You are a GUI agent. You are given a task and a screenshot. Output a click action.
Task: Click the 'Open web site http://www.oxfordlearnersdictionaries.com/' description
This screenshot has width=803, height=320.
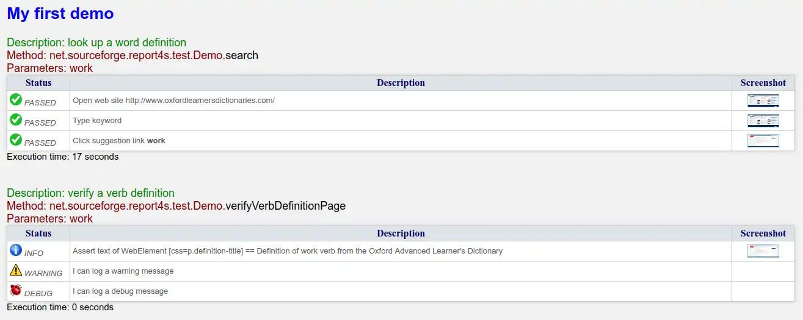(173, 101)
